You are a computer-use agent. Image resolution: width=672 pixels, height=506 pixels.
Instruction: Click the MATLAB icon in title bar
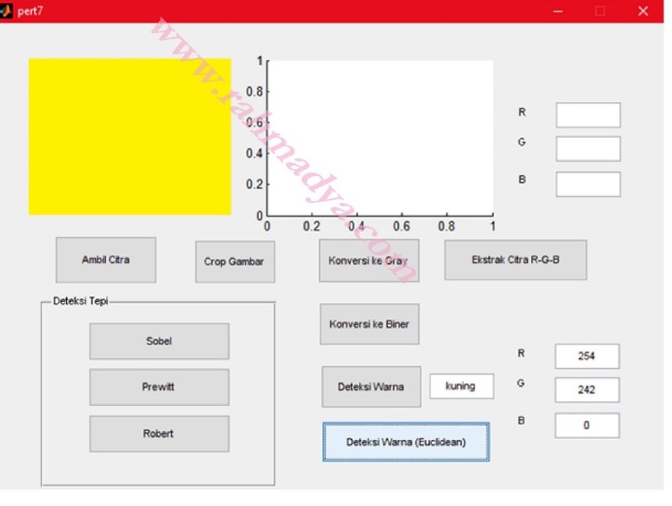(7, 11)
